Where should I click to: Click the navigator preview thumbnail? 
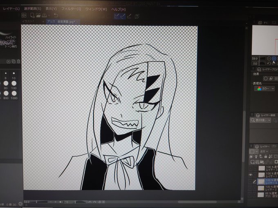coord(265,40)
